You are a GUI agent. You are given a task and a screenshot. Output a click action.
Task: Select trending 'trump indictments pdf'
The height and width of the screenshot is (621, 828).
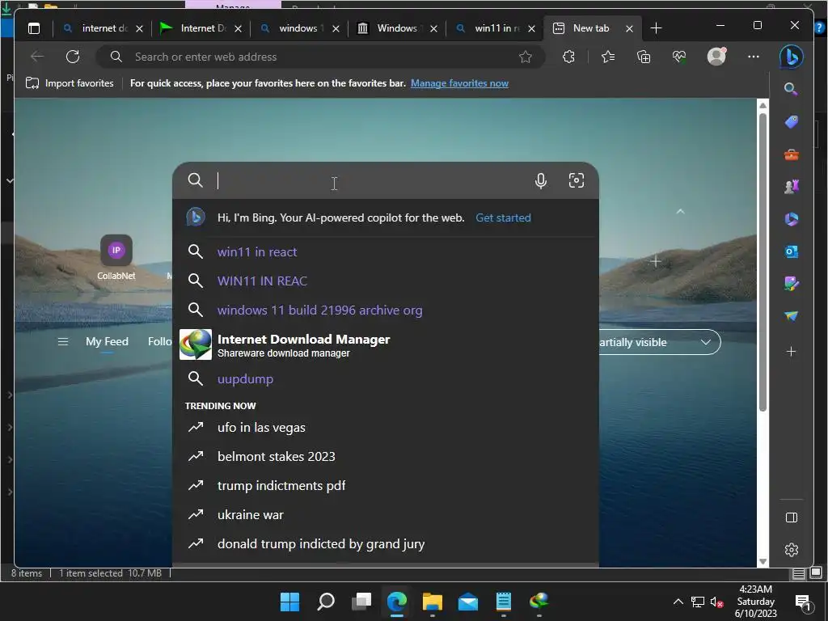click(x=386, y=485)
